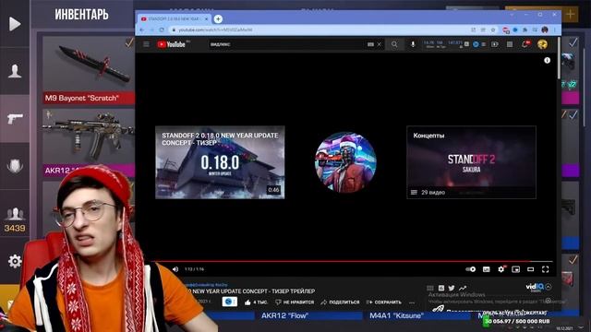Like the video with 4 тыс. button
Viewport: 591px width, 332px height.
point(256,302)
